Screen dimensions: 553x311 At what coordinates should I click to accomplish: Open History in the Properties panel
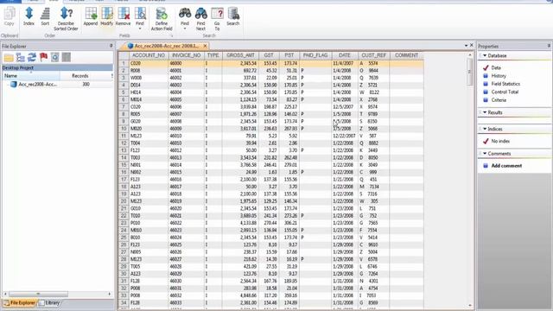[499, 76]
